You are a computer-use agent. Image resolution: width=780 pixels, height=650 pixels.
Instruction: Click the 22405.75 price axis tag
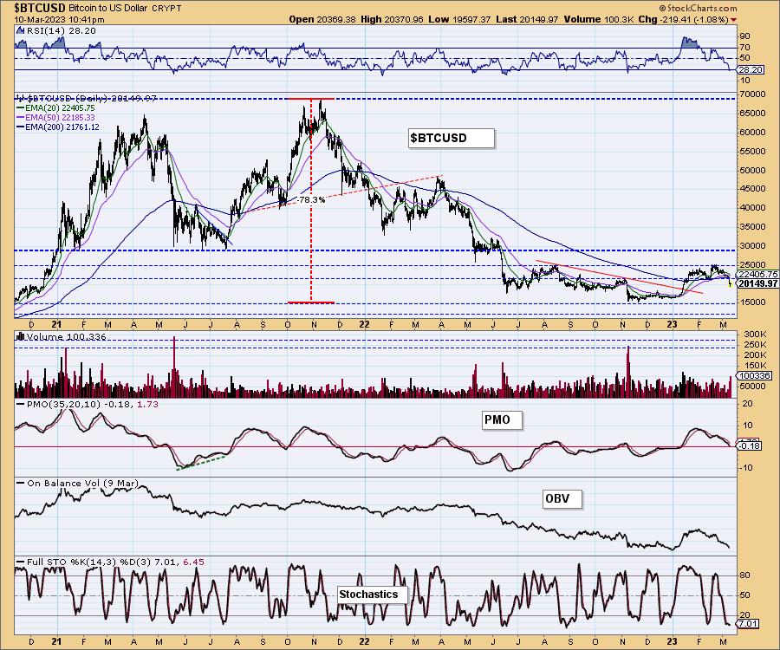[x=757, y=274]
